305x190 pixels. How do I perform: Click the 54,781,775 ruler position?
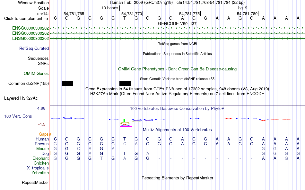point(189,14)
